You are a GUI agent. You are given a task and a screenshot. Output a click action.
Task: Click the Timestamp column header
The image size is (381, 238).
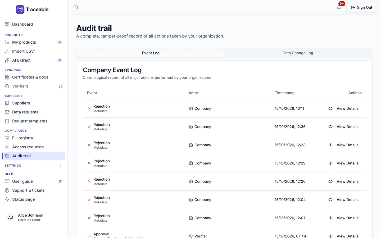point(285,93)
